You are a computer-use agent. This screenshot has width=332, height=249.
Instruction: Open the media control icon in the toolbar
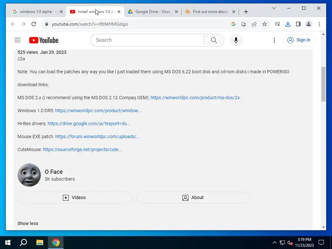(x=277, y=24)
